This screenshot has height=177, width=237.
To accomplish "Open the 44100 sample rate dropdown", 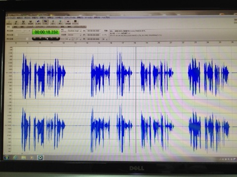I will tap(75, 35).
